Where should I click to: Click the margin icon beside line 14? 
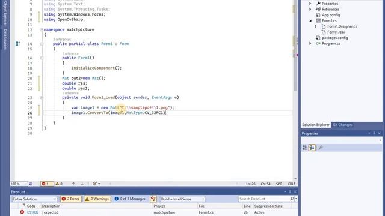point(17,44)
